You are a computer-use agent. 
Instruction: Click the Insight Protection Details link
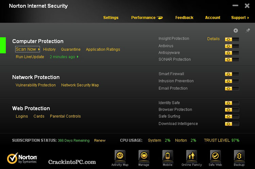214,39
